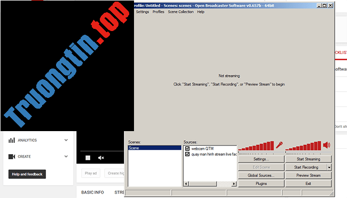
Task: Open the Plugins window
Action: (261, 184)
